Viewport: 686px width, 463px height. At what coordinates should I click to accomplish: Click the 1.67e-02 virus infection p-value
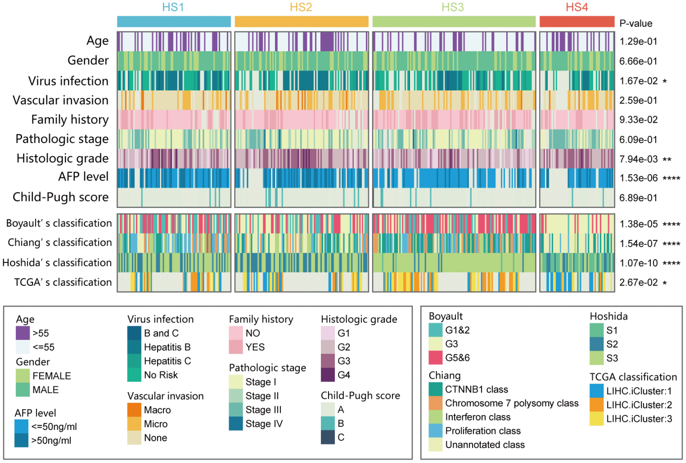tap(639, 81)
